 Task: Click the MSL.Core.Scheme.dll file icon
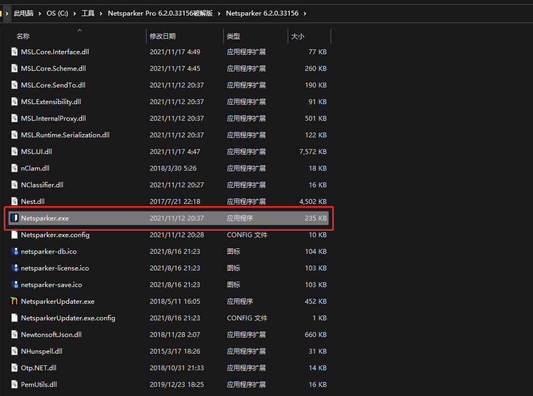14,68
